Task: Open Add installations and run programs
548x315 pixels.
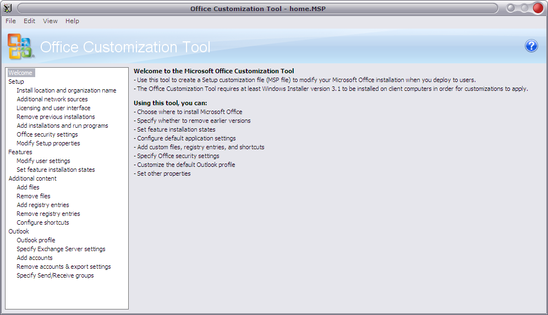Action: (62, 126)
